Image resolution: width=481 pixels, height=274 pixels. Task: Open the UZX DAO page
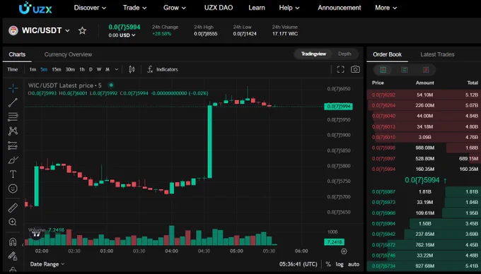coord(219,8)
